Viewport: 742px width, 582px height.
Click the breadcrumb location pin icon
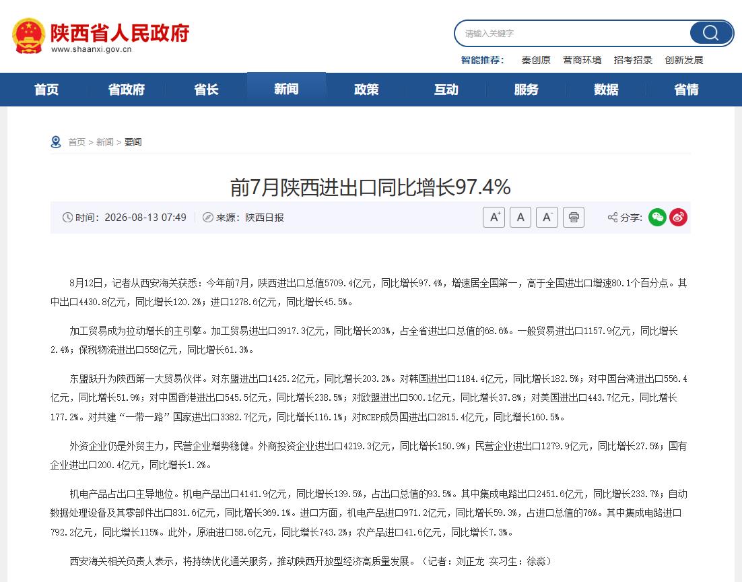pos(56,142)
